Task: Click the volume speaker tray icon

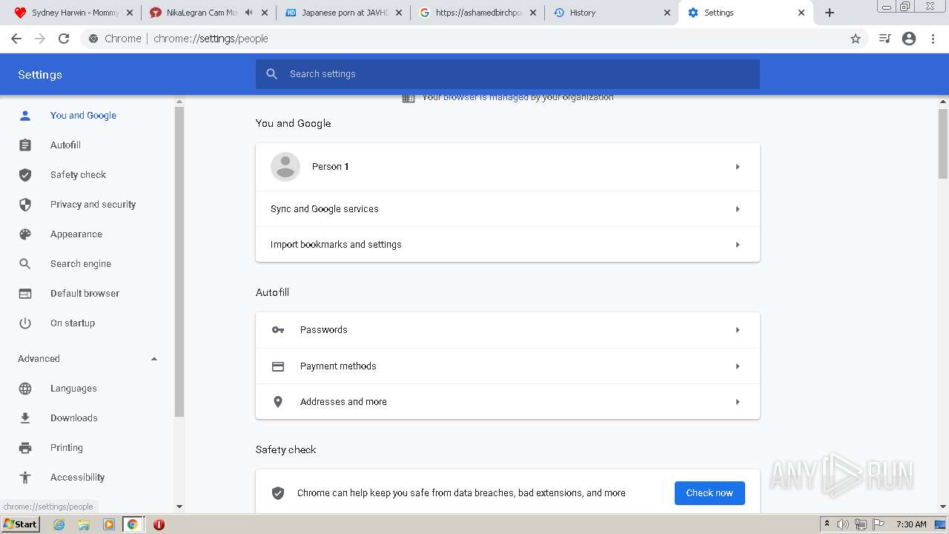Action: [x=842, y=524]
